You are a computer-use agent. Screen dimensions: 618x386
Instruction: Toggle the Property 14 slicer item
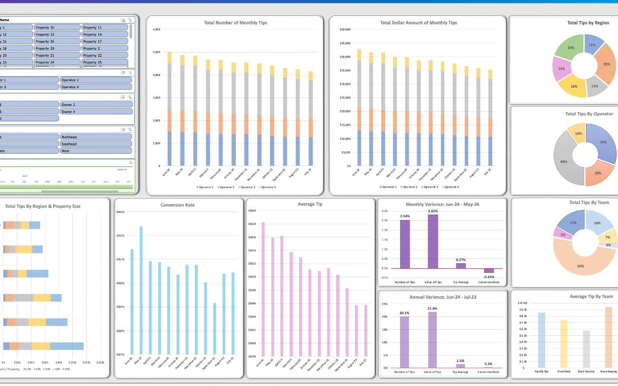point(105,35)
